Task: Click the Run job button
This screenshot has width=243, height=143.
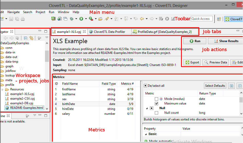Action: pos(195,41)
